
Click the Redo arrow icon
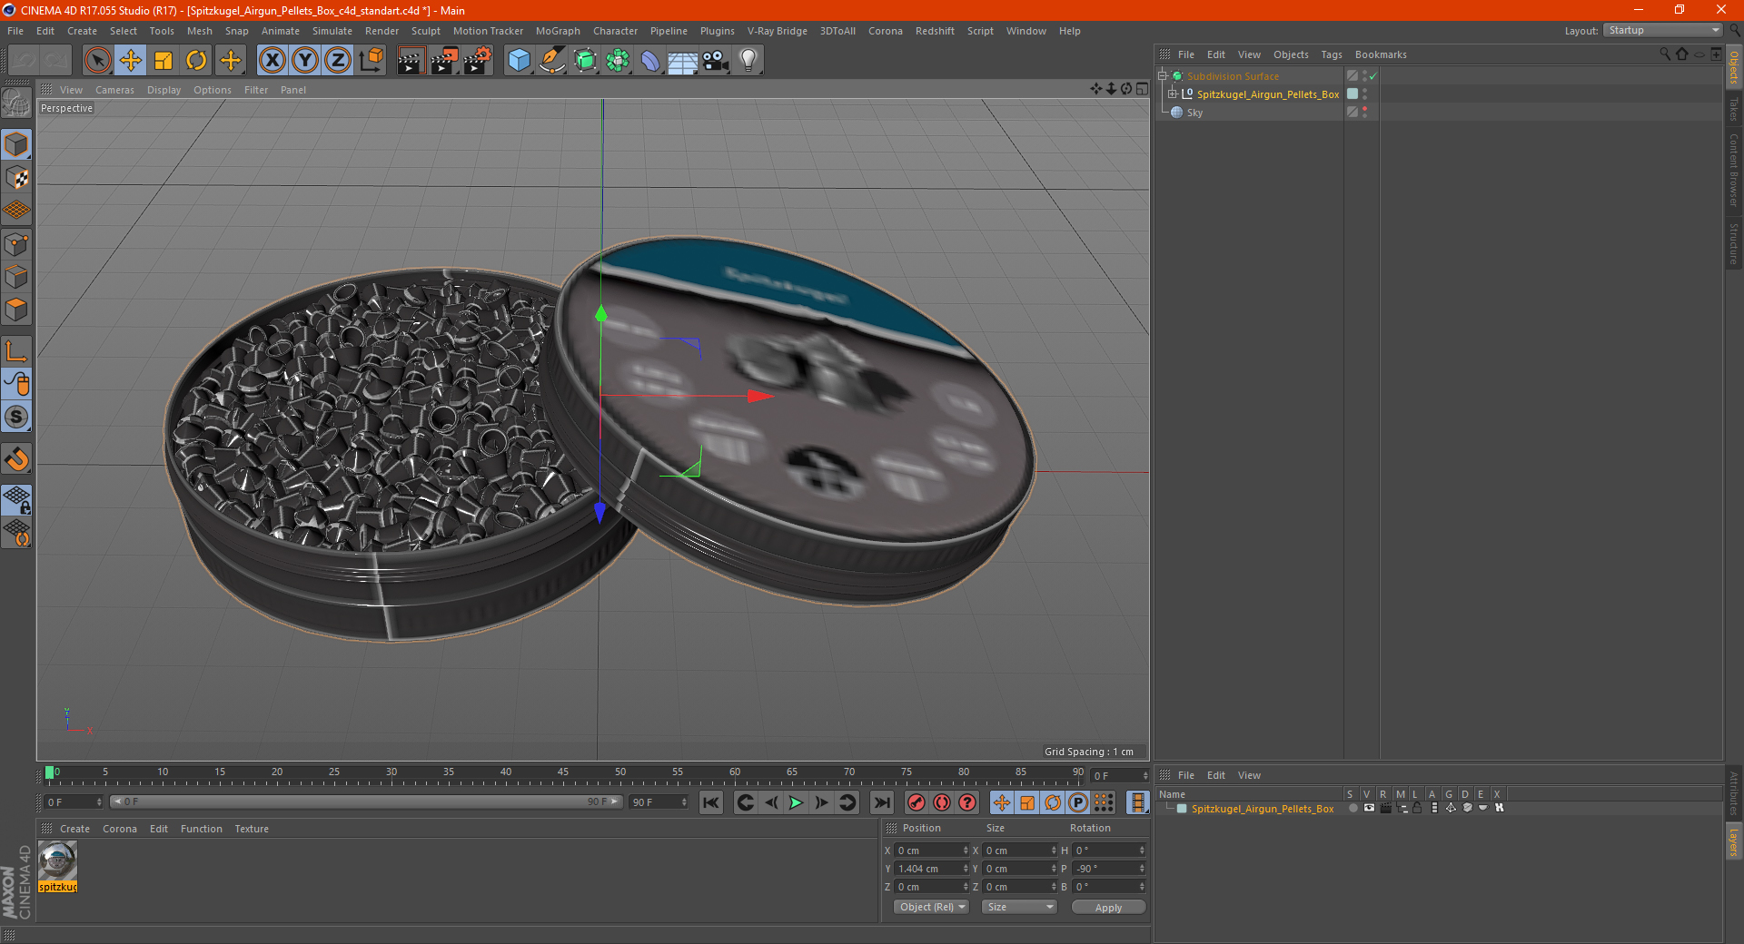tap(56, 61)
